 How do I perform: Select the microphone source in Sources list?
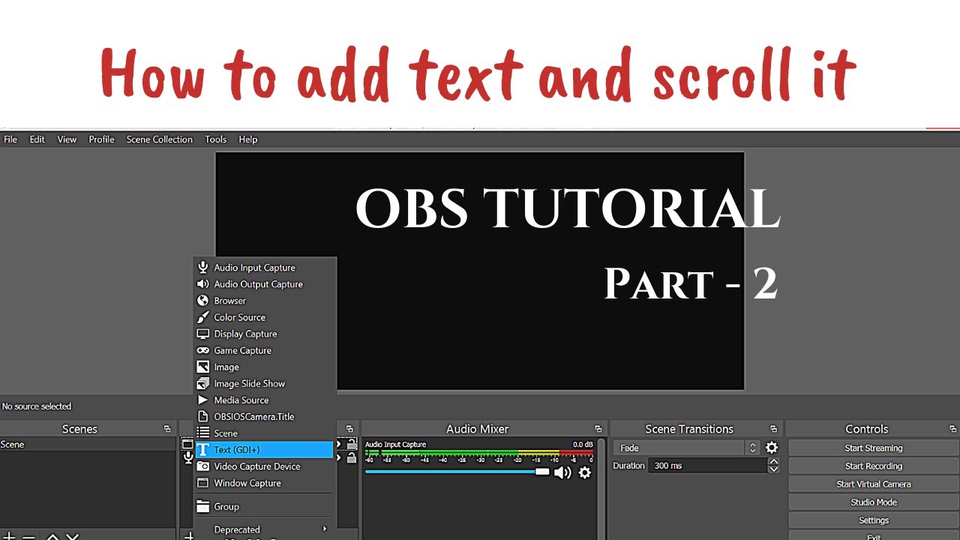[188, 457]
